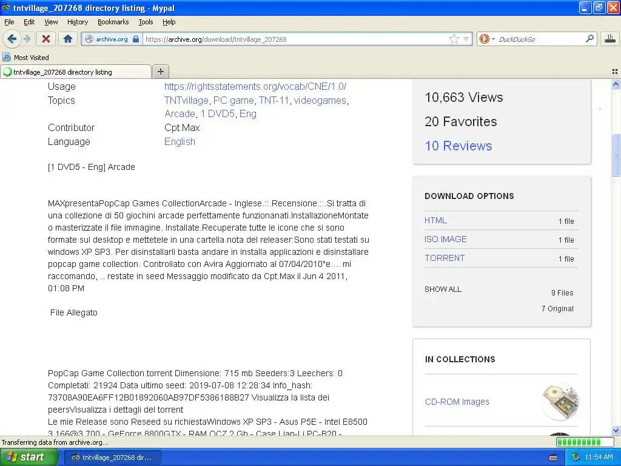Open site identity info for archive.org

112,39
